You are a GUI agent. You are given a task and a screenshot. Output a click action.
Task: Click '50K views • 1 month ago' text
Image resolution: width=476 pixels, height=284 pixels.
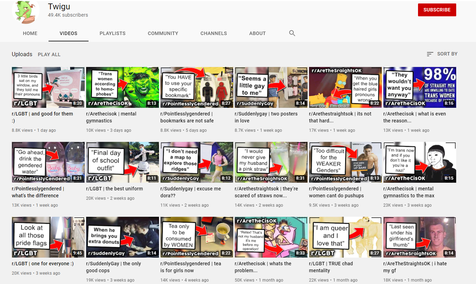(259, 280)
